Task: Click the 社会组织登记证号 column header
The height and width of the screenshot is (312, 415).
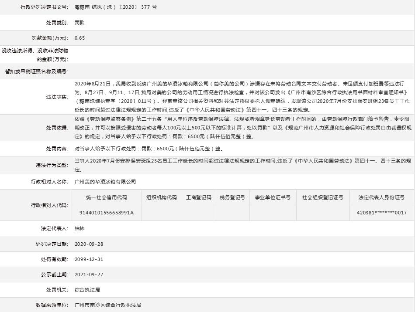Action: pos(322,197)
